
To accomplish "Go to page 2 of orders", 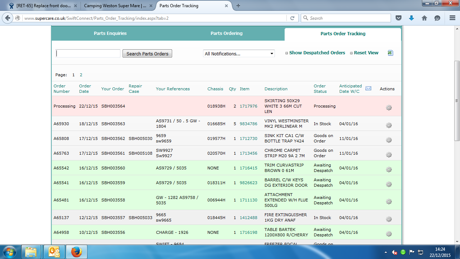I will coord(81,75).
